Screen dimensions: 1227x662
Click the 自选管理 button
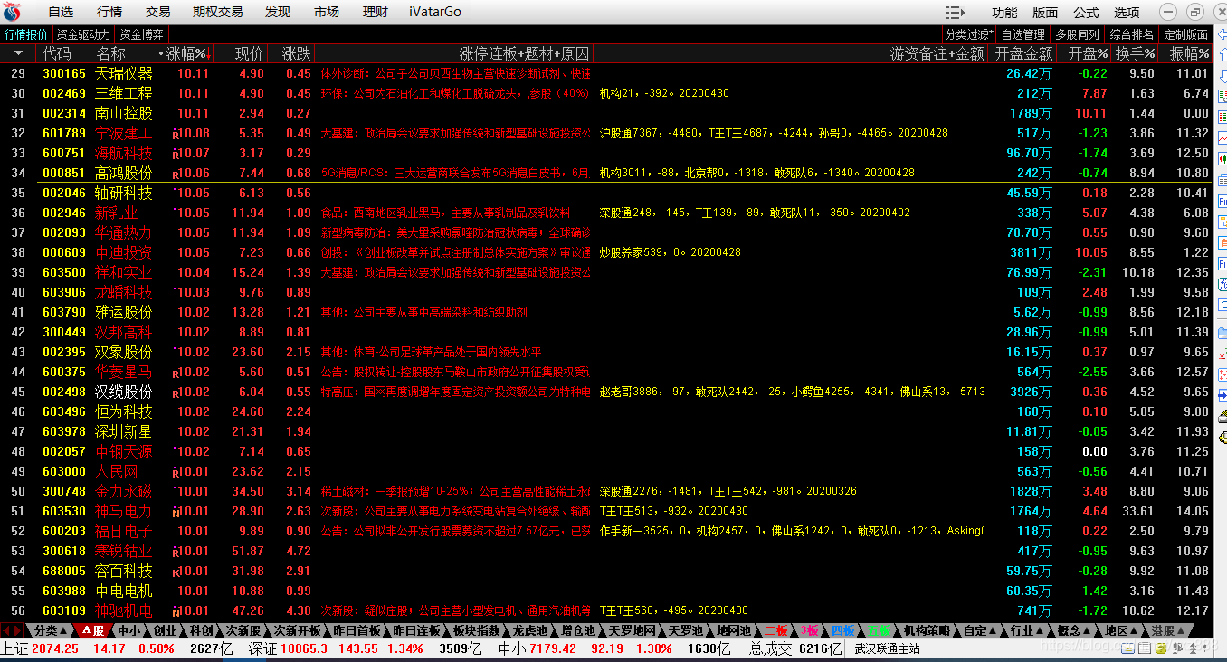pos(1023,34)
